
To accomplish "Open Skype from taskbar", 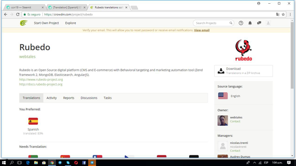I will coord(68,163).
